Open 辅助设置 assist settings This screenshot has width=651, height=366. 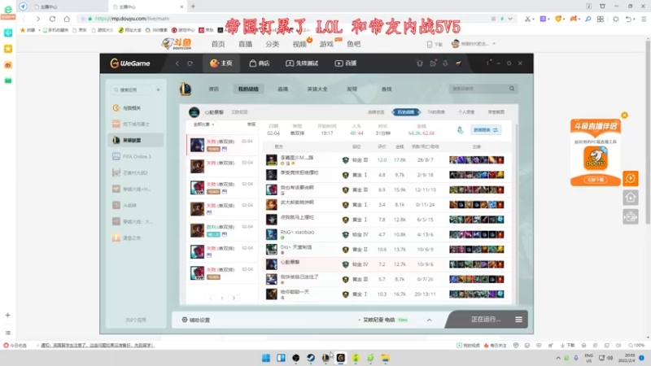pos(195,320)
